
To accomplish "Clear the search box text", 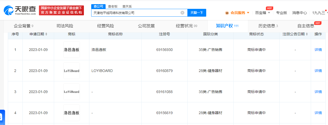I will pos(182,13).
